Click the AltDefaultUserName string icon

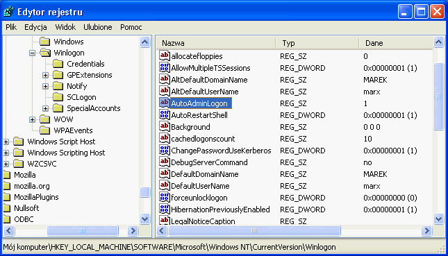[x=165, y=91]
